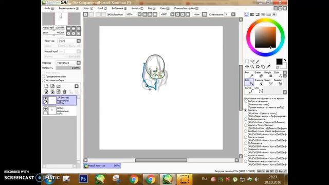The width and height of the screenshot is (329, 185).
Task: Create a new layer folder
Action: click(59, 86)
